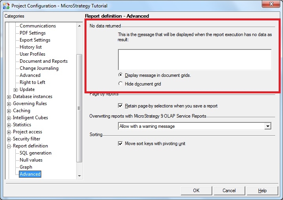Select Caching category label
Viewport: 283px width, 200px height.
tap(22, 111)
